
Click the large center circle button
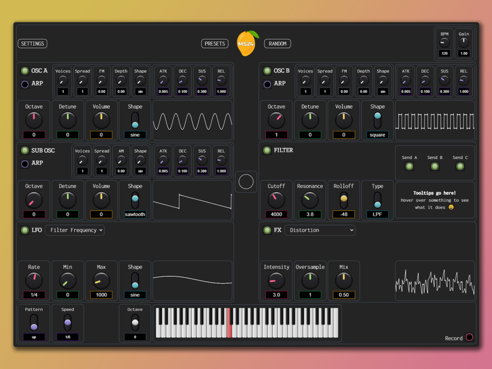[246, 182]
